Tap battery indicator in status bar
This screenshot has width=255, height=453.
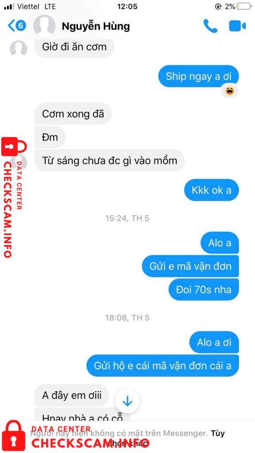click(x=244, y=6)
